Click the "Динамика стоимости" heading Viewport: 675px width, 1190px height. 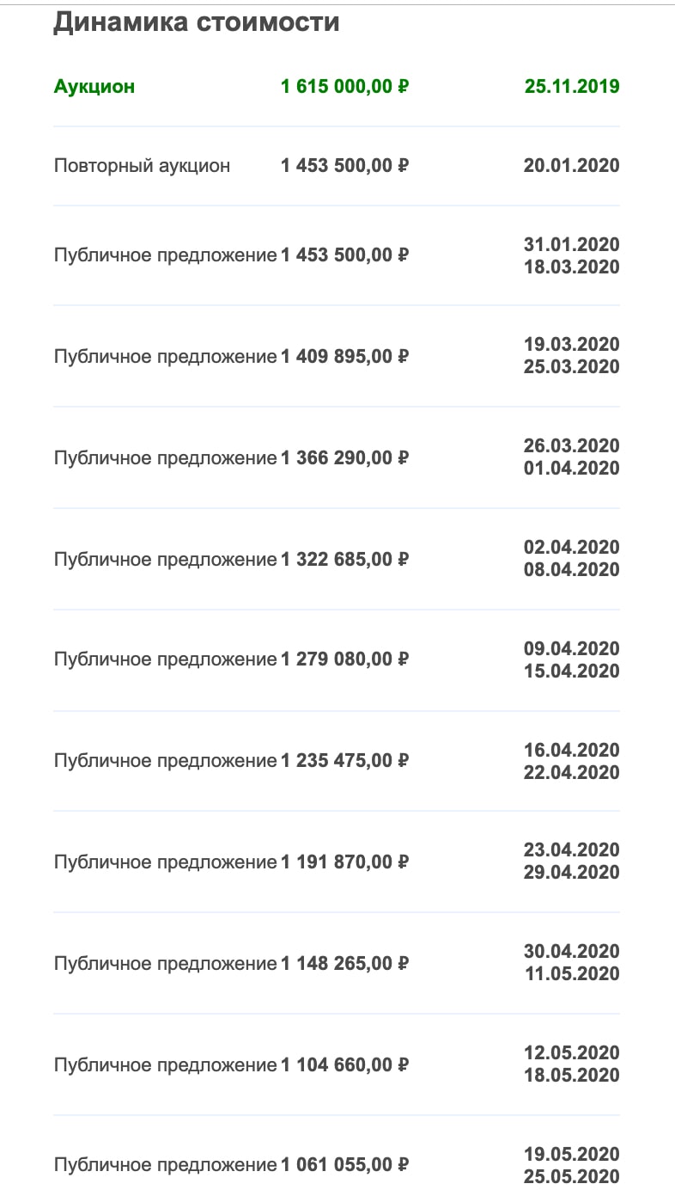196,23
